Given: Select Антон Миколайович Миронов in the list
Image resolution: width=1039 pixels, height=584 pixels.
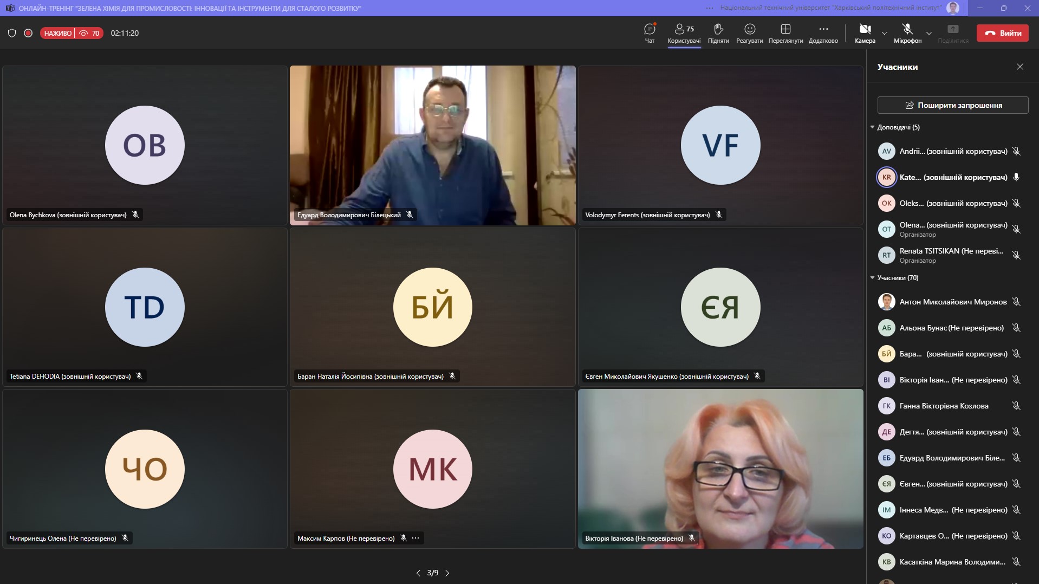Looking at the screenshot, I should point(950,302).
